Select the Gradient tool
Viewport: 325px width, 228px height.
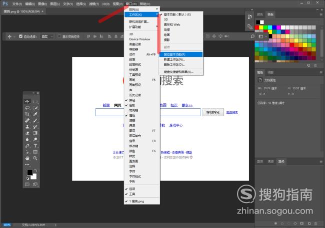(x=35, y=133)
